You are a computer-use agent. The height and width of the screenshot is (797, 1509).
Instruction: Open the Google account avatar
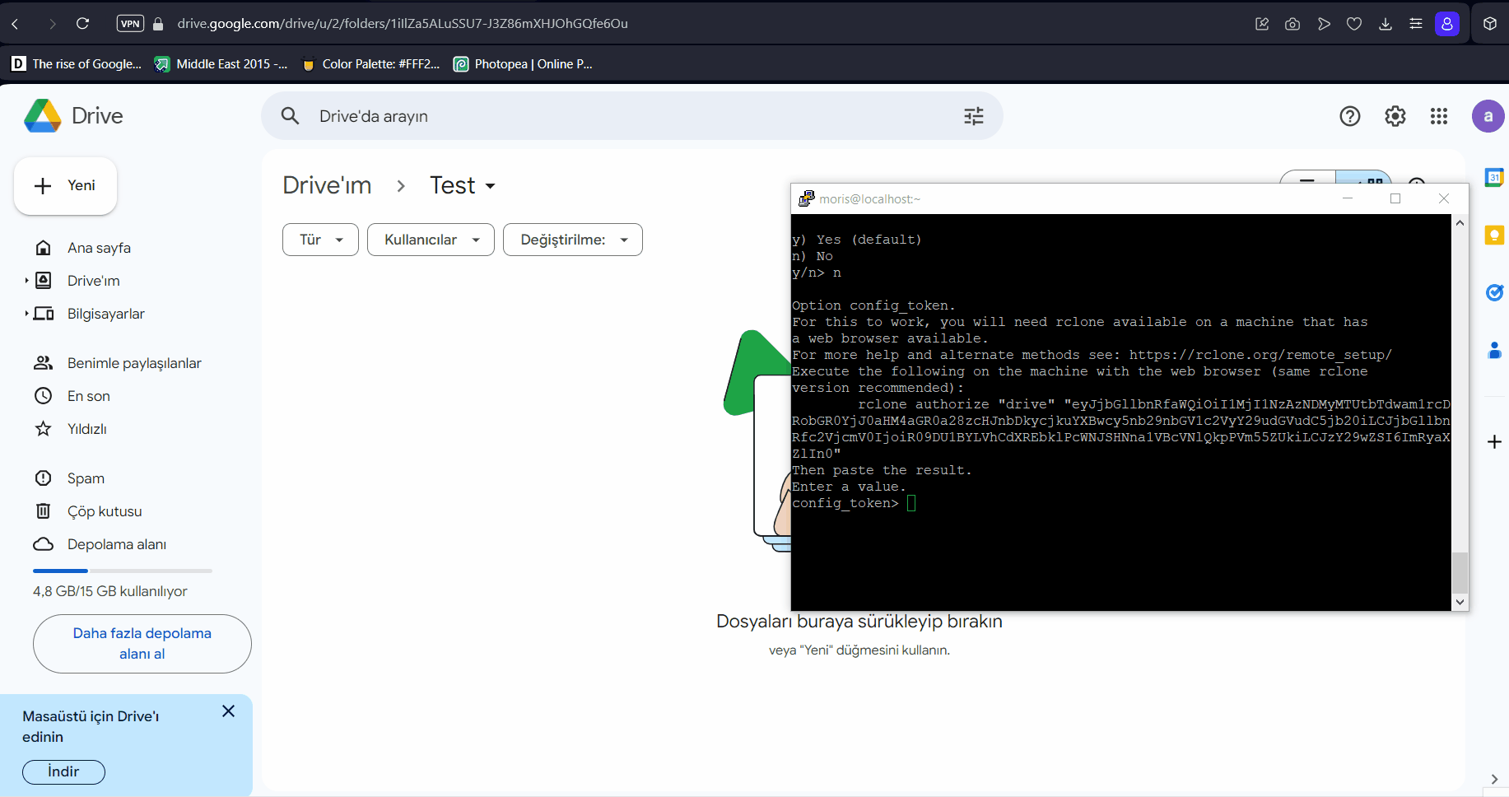pyautogui.click(x=1488, y=116)
